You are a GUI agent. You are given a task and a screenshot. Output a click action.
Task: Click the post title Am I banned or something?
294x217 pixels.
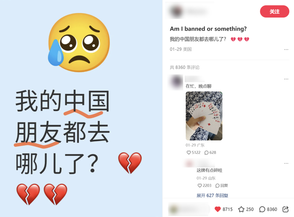208,29
